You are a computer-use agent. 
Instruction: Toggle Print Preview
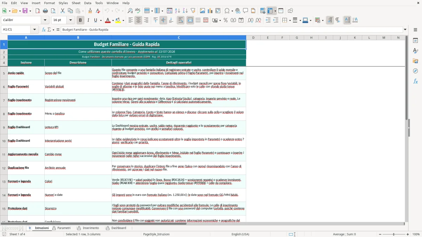click(53, 11)
